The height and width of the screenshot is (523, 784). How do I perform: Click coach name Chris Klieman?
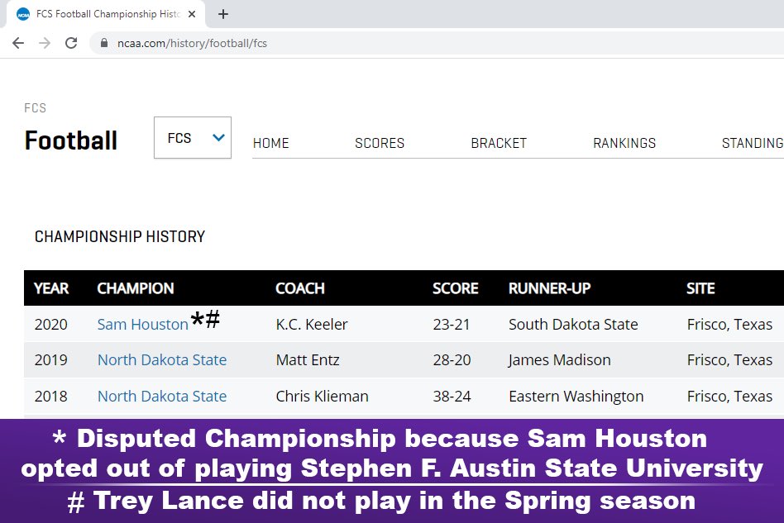[322, 396]
